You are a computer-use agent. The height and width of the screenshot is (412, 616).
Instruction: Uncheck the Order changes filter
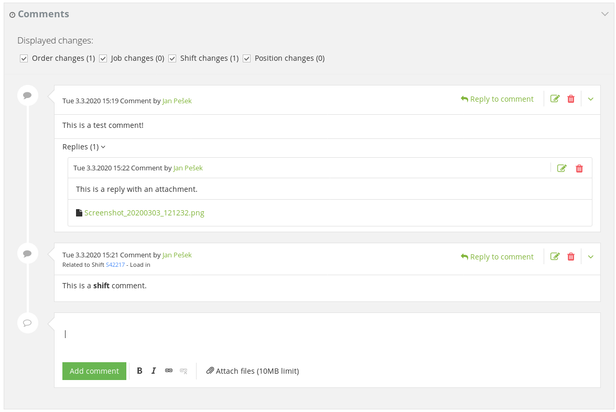pos(24,58)
